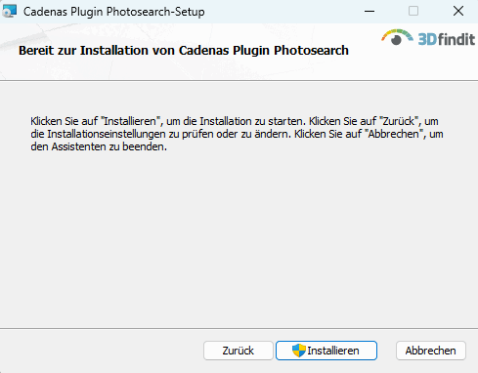This screenshot has height=373, width=478.
Task: Click the "Cadenas Plugin Photosearch-Setup" title text
Action: coord(114,12)
